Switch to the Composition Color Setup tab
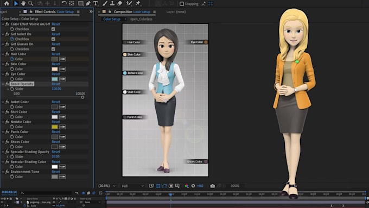Viewport: 369px width, 208px height. pos(132,11)
